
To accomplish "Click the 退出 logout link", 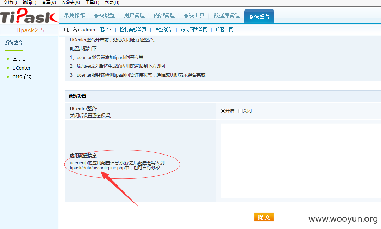I will (x=104, y=30).
